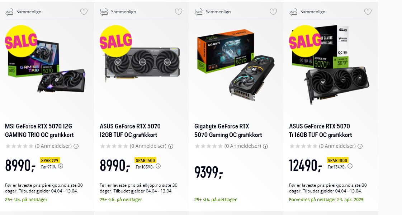
Task: Open Gigabyte GeForce RTX 5070 Gaming OC link
Action: pos(228,131)
